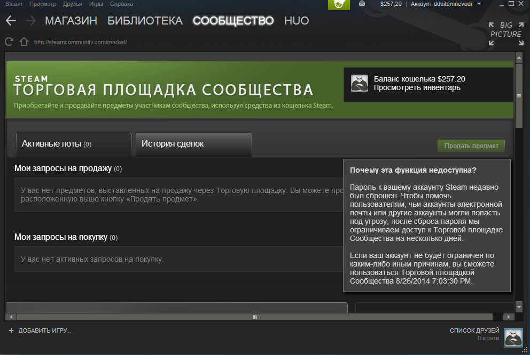Screen dimensions: 530x355
Task: Click the $257,20 wallet balance
Action: (x=391, y=4)
